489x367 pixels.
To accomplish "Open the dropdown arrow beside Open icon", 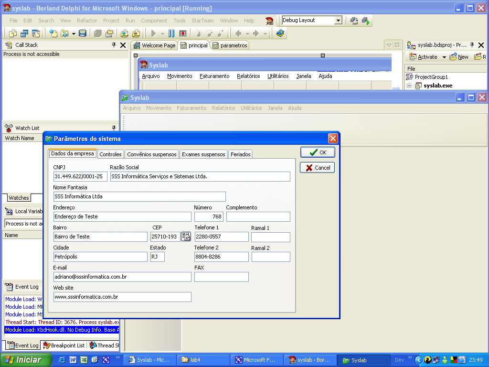I will pos(74,33).
